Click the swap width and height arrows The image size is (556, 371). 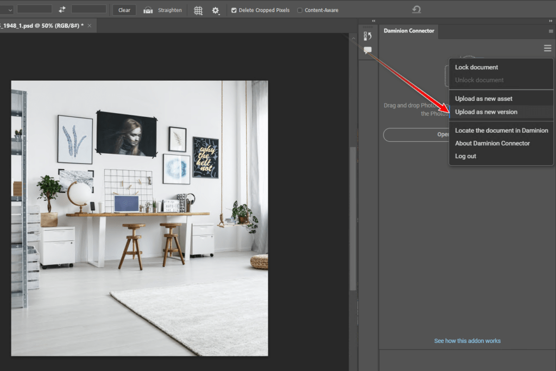(62, 10)
